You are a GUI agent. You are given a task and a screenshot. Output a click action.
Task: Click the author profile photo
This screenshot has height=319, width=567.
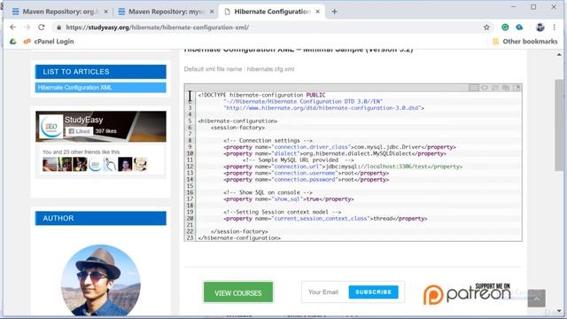100,280
